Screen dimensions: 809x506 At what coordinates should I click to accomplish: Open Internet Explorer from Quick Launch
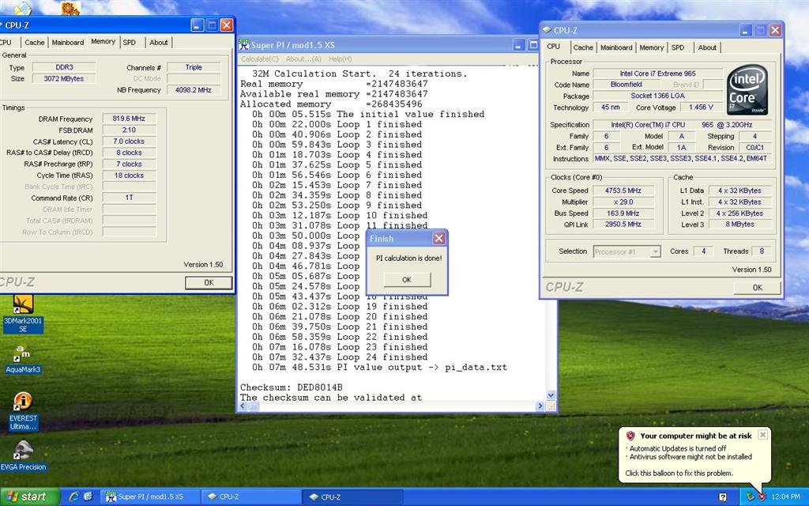(x=73, y=497)
